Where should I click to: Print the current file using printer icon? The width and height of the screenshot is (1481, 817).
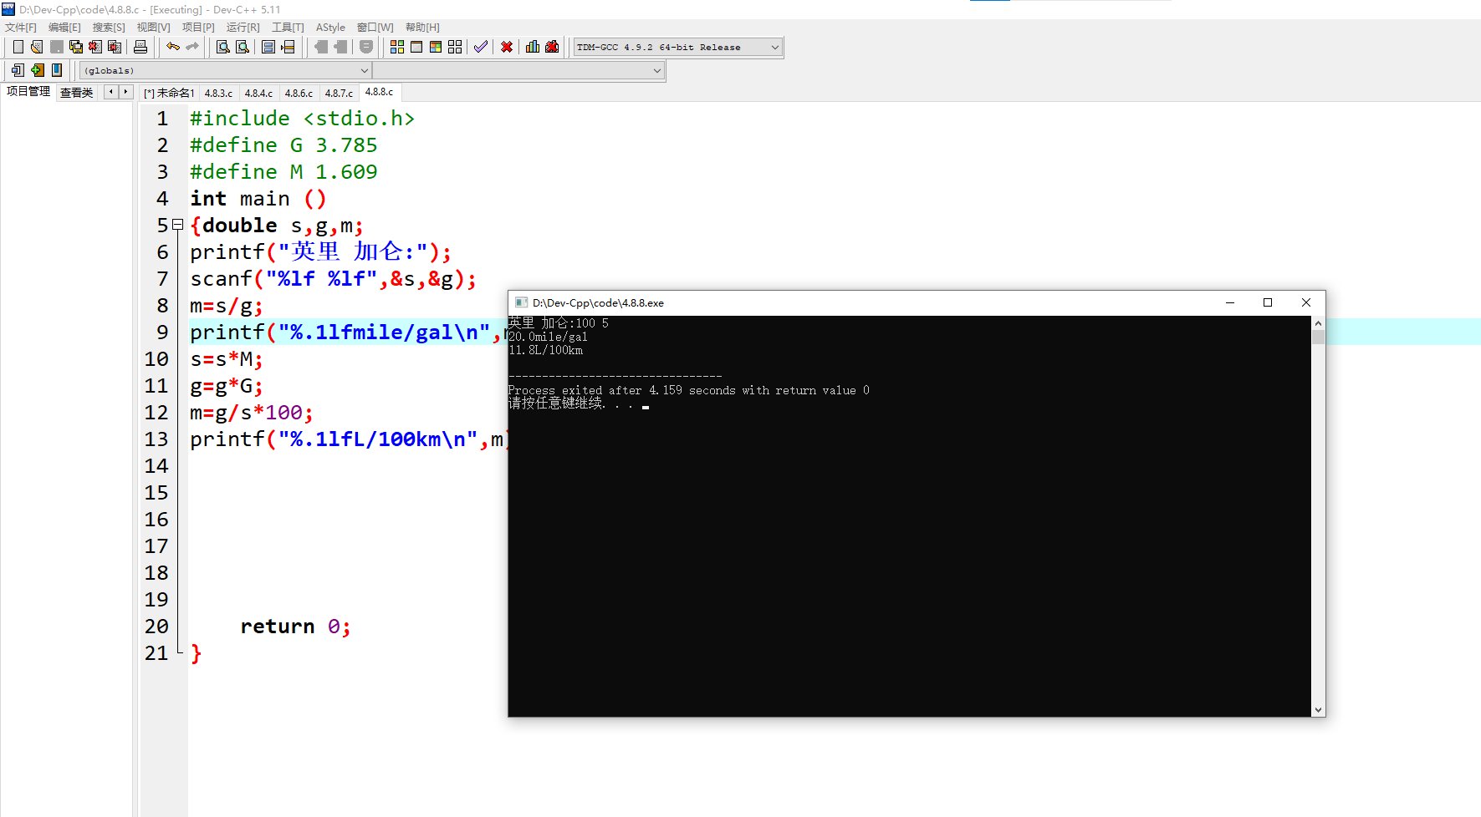(140, 47)
